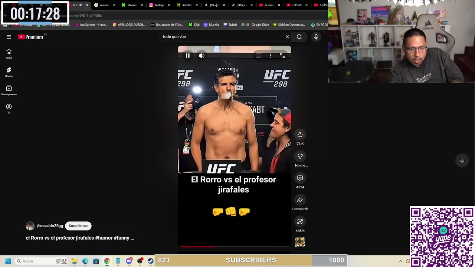Click the #funny hashtag
The image size is (475, 267).
(122, 238)
